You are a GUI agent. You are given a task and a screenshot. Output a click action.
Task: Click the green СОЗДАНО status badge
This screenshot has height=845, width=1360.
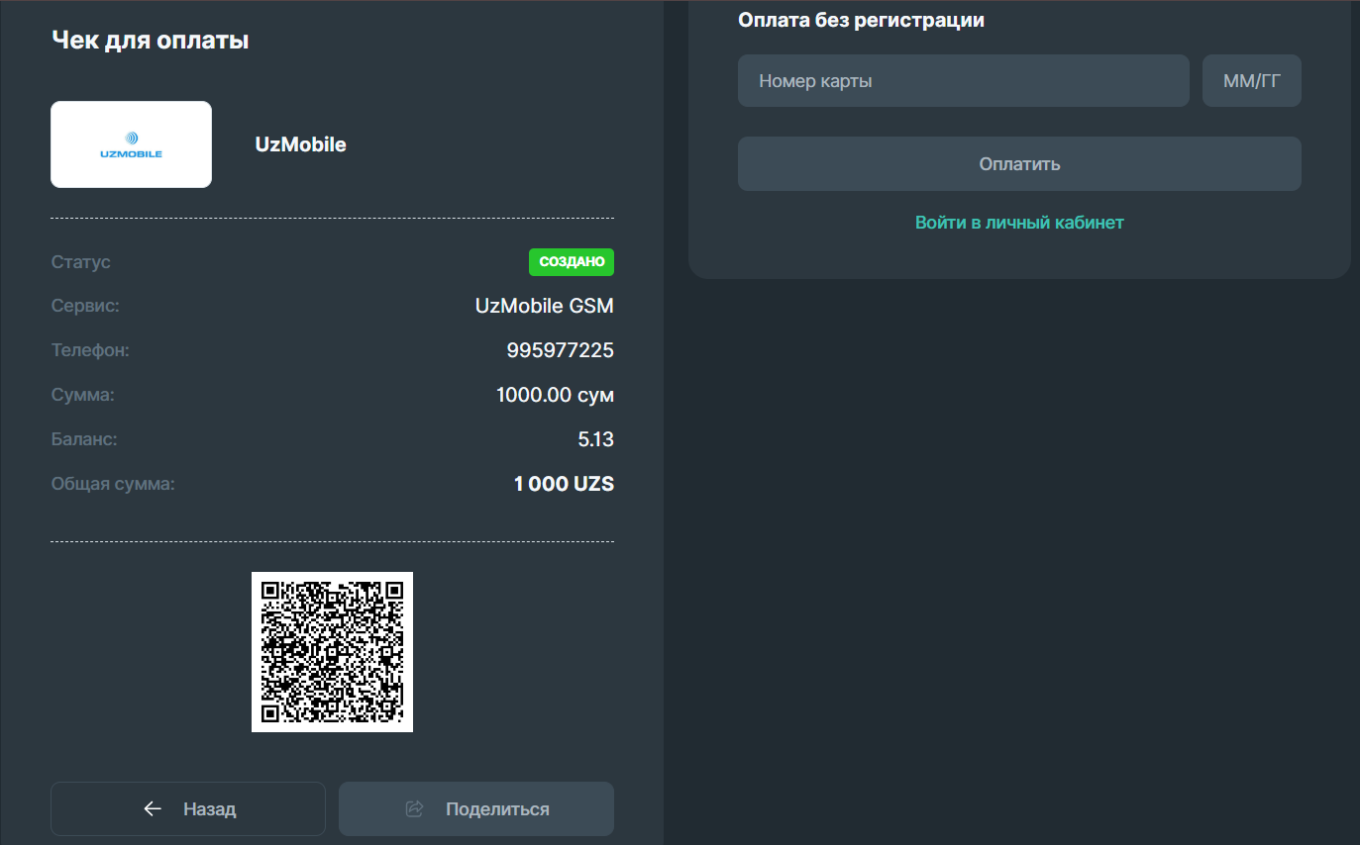click(x=571, y=262)
